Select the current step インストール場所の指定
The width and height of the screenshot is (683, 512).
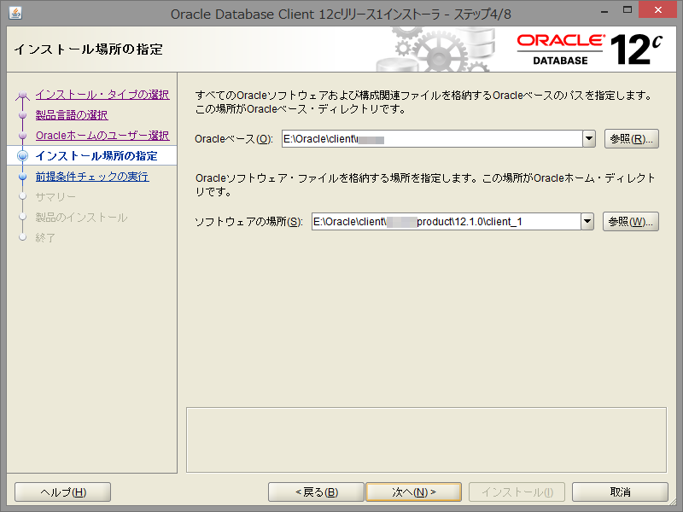click(96, 156)
